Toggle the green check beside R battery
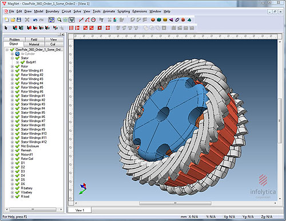The width and height of the screenshot is (286, 221). click(x=17, y=188)
